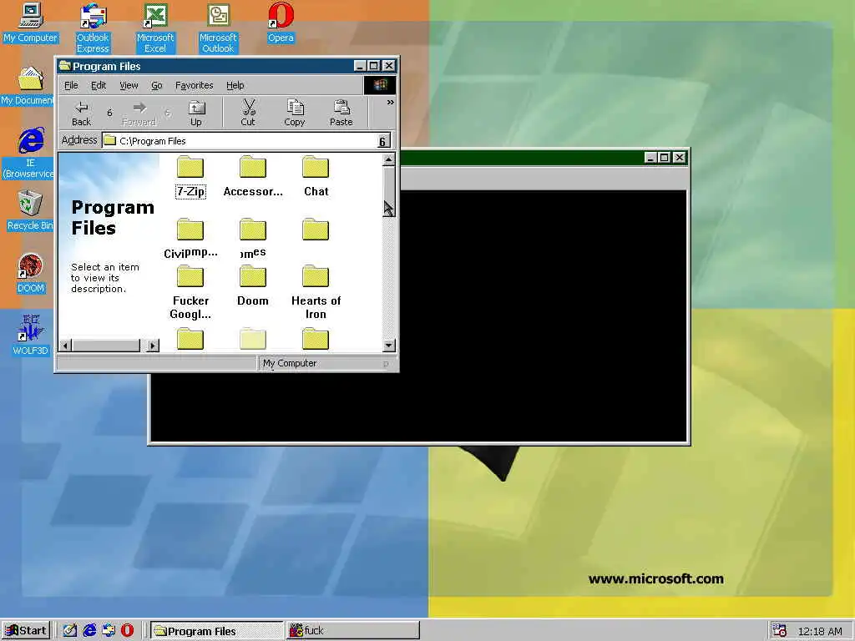Click Show Desktop quick launch icon

(x=70, y=631)
